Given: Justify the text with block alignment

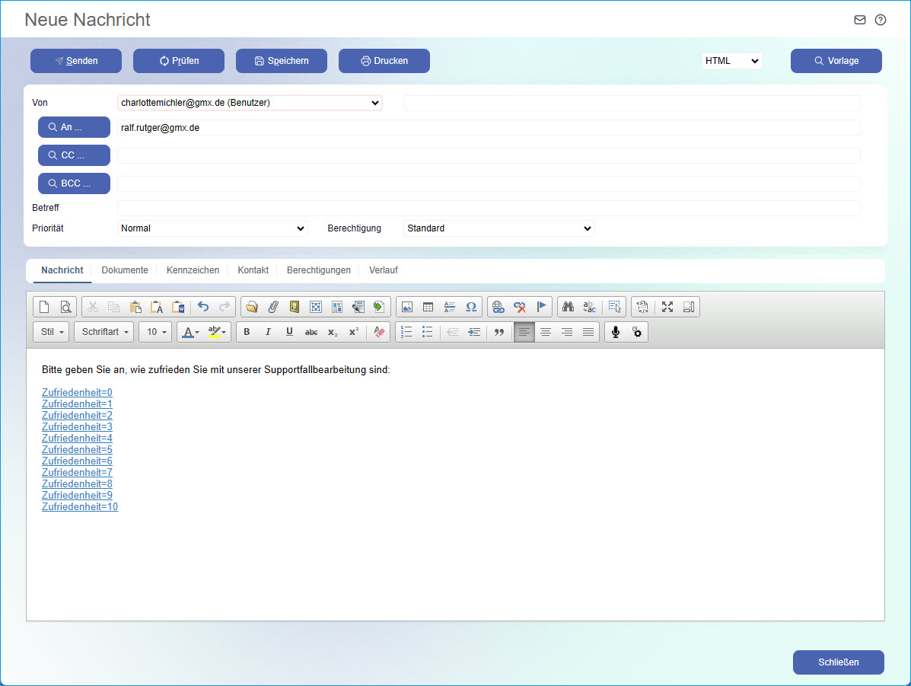Looking at the screenshot, I should click(588, 332).
